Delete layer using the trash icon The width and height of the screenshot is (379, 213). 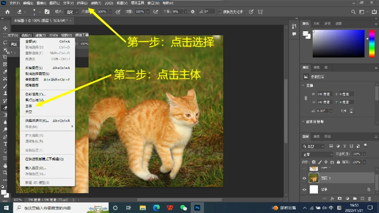tap(370, 198)
